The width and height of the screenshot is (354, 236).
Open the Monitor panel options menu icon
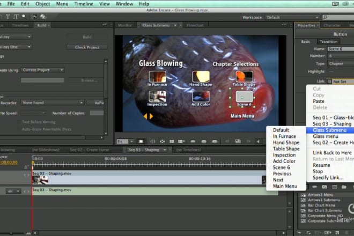284,25
